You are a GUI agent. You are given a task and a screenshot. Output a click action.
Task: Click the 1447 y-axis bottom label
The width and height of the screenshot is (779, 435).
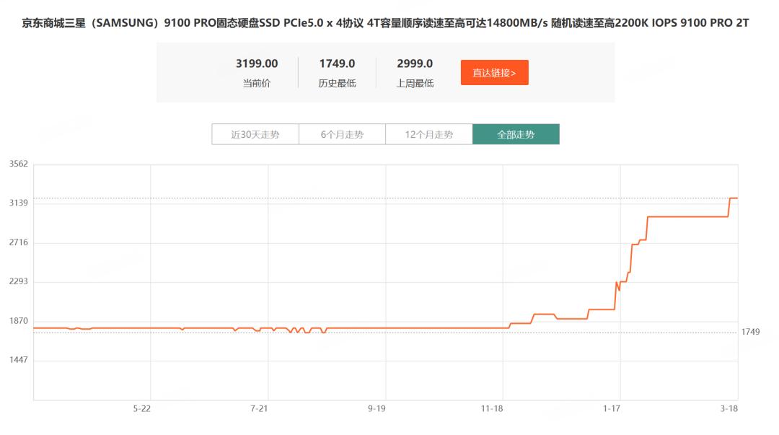click(18, 359)
